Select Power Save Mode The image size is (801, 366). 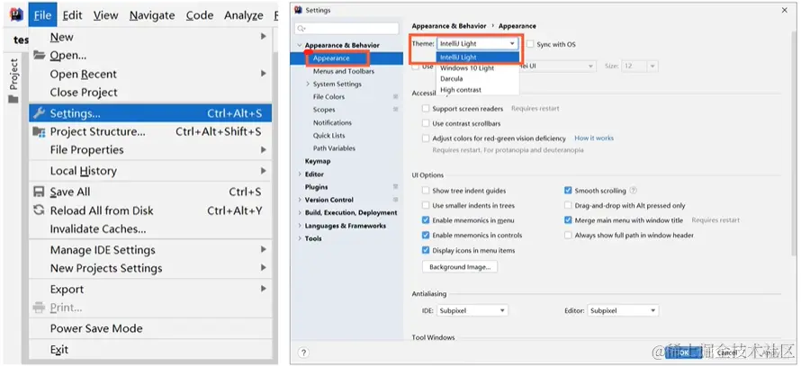[x=150, y=328]
